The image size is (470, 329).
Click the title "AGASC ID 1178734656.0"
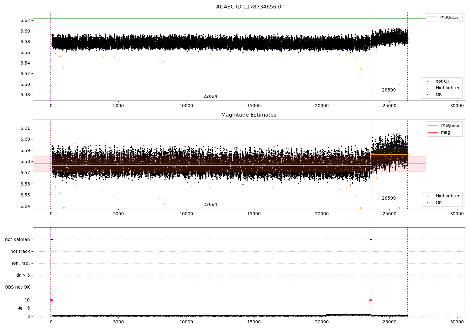pos(248,7)
